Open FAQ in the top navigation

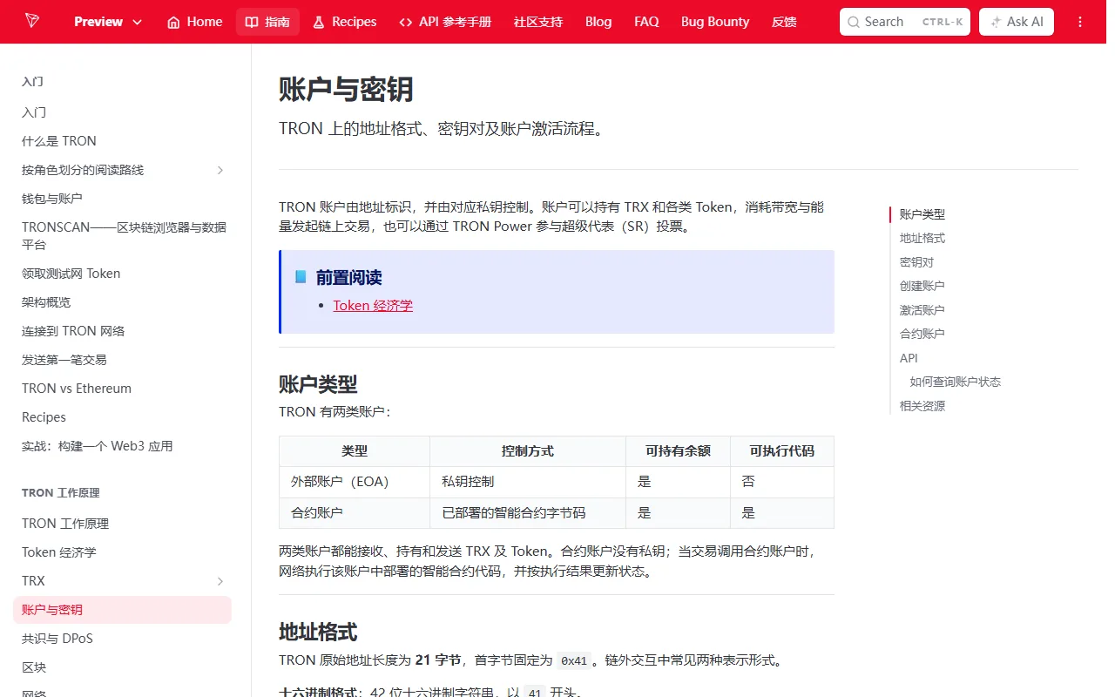pos(646,22)
